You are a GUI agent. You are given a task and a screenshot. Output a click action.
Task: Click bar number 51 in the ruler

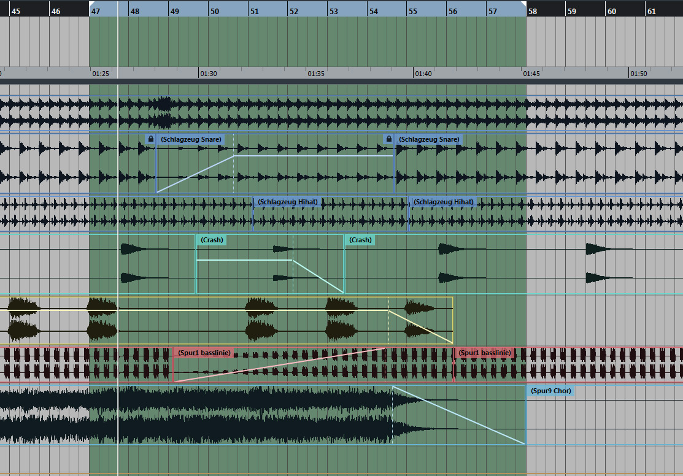pos(255,11)
